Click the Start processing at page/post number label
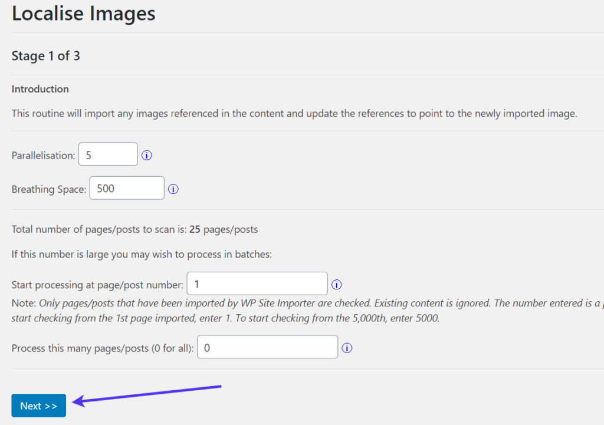The width and height of the screenshot is (604, 425). [x=98, y=285]
